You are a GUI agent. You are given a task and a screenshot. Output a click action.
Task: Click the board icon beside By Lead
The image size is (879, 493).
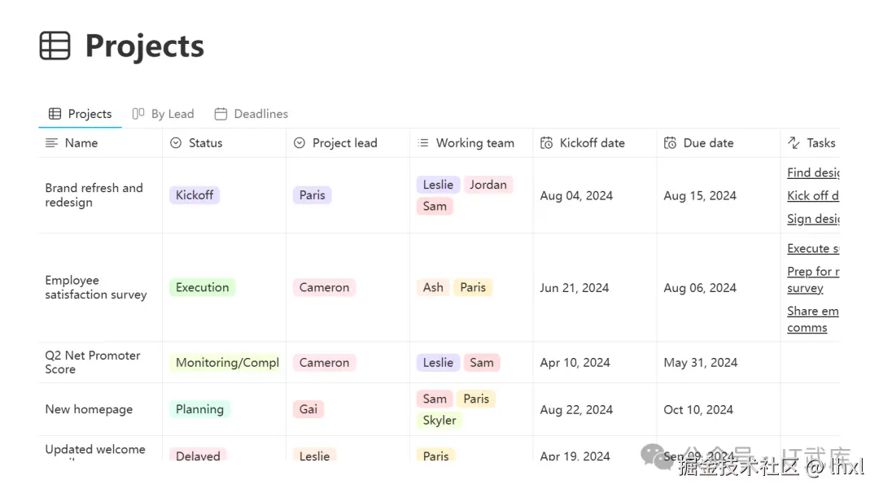point(138,114)
